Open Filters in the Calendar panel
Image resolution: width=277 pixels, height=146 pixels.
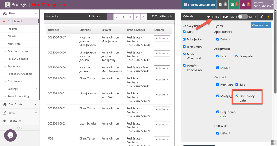[213, 17]
